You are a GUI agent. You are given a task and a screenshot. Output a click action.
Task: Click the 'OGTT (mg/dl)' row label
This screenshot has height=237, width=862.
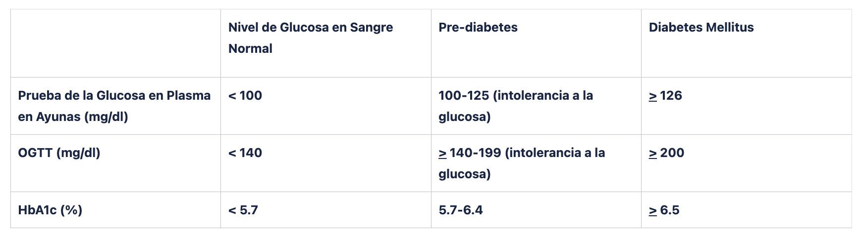click(x=59, y=153)
